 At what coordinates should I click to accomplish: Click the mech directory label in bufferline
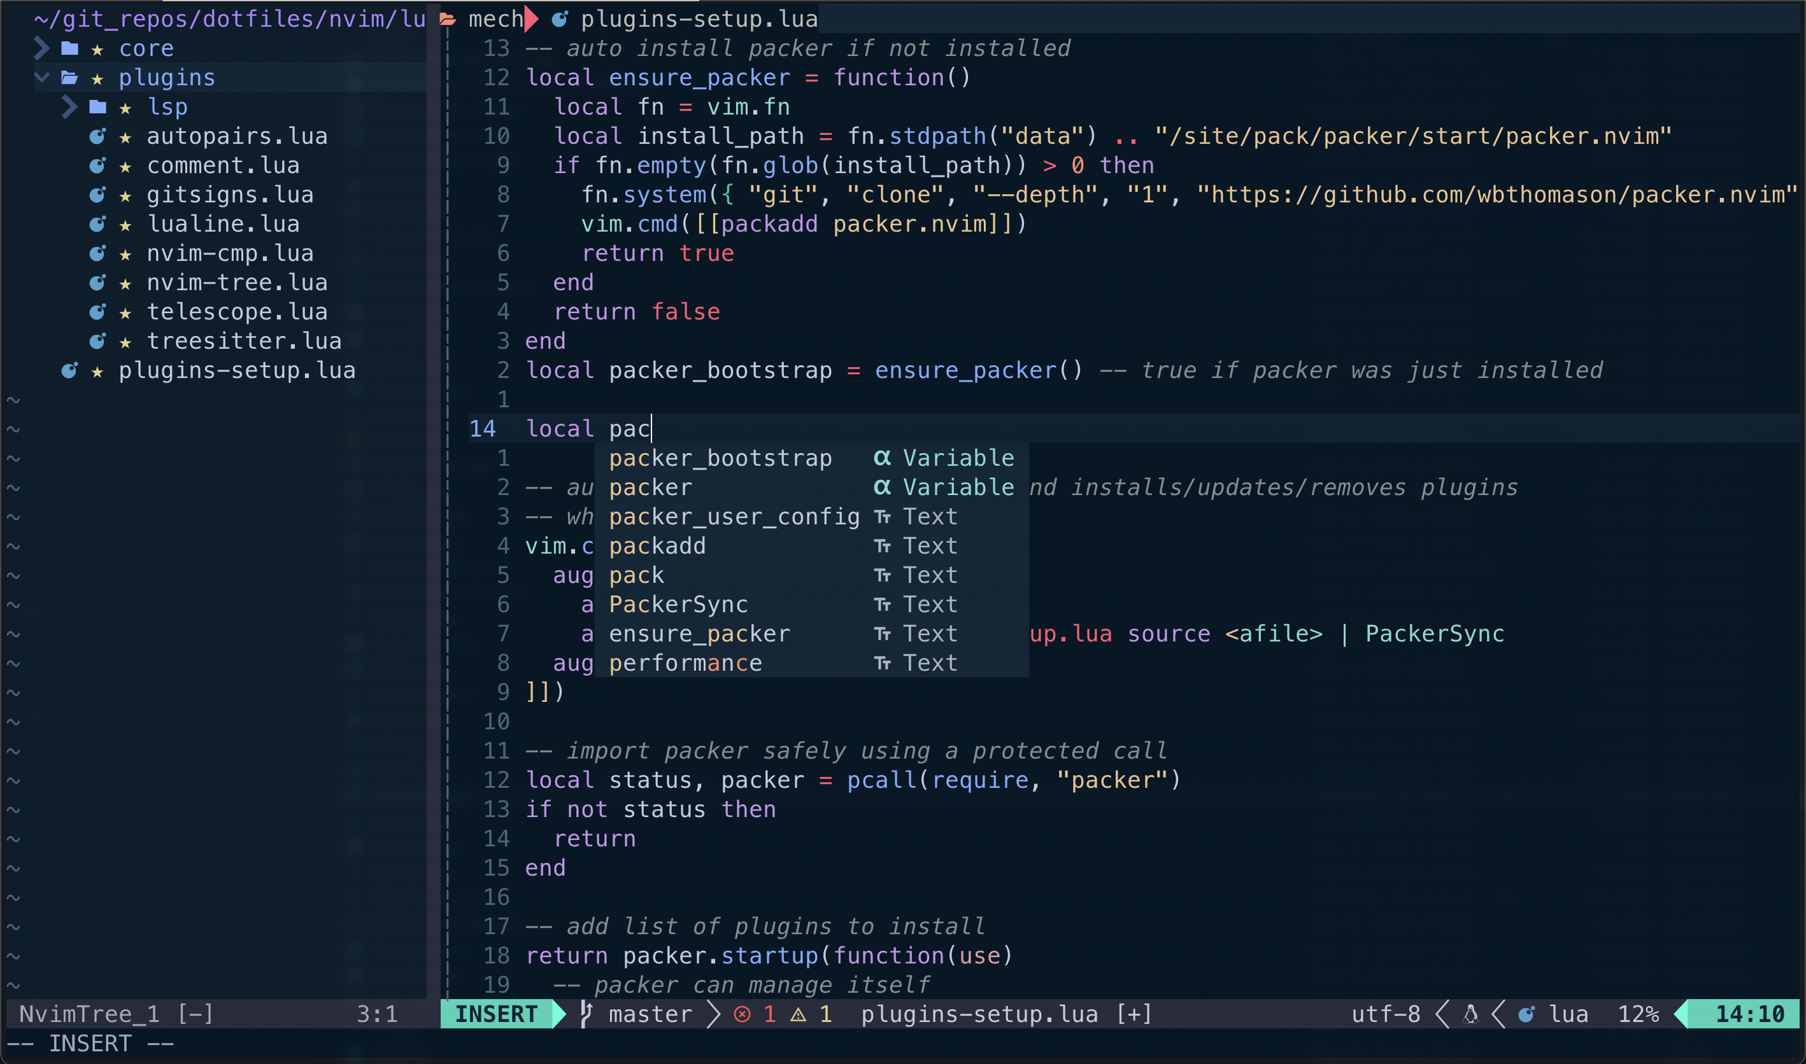(496, 19)
